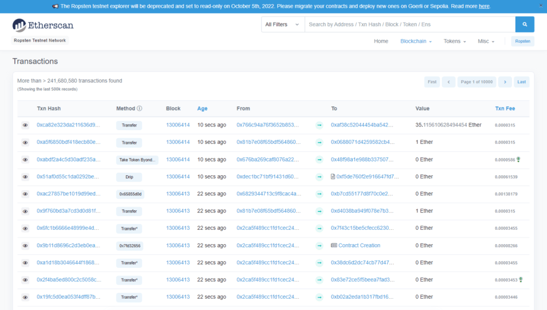Click the Drip method badge
This screenshot has height=310, width=547.
[130, 177]
